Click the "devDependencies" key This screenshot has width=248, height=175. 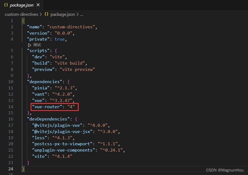point(48,119)
